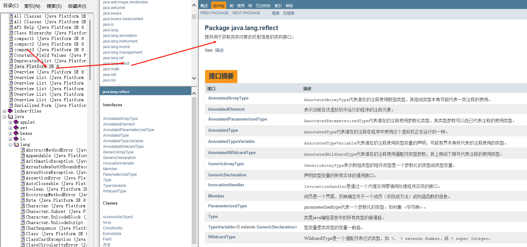The image size is (527, 247).
Task: Collapse the lang folder node
Action: pos(10,145)
